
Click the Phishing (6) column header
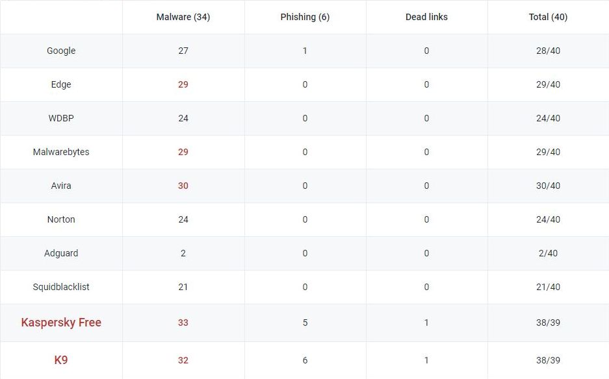coord(305,17)
